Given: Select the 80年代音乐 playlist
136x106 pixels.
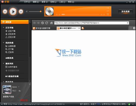Looking at the screenshot, I should (x=11, y=67).
